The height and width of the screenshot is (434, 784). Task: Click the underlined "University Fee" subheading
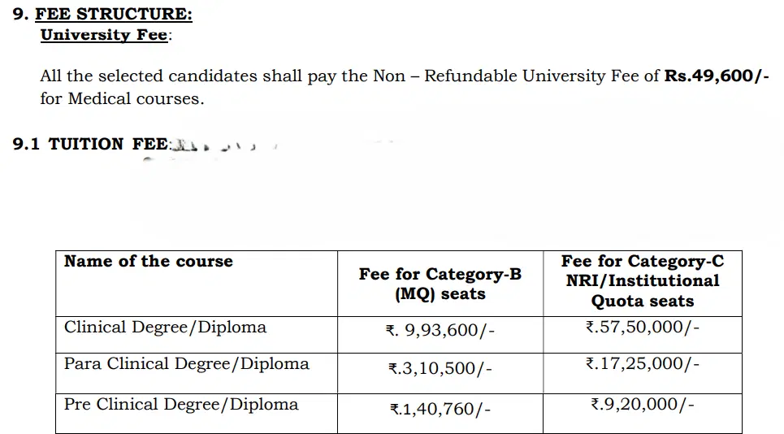(x=104, y=35)
